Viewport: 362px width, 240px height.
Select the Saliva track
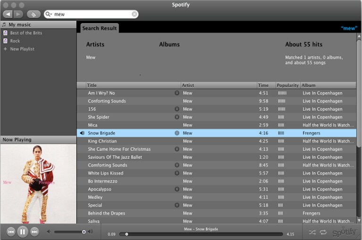click(x=216, y=221)
